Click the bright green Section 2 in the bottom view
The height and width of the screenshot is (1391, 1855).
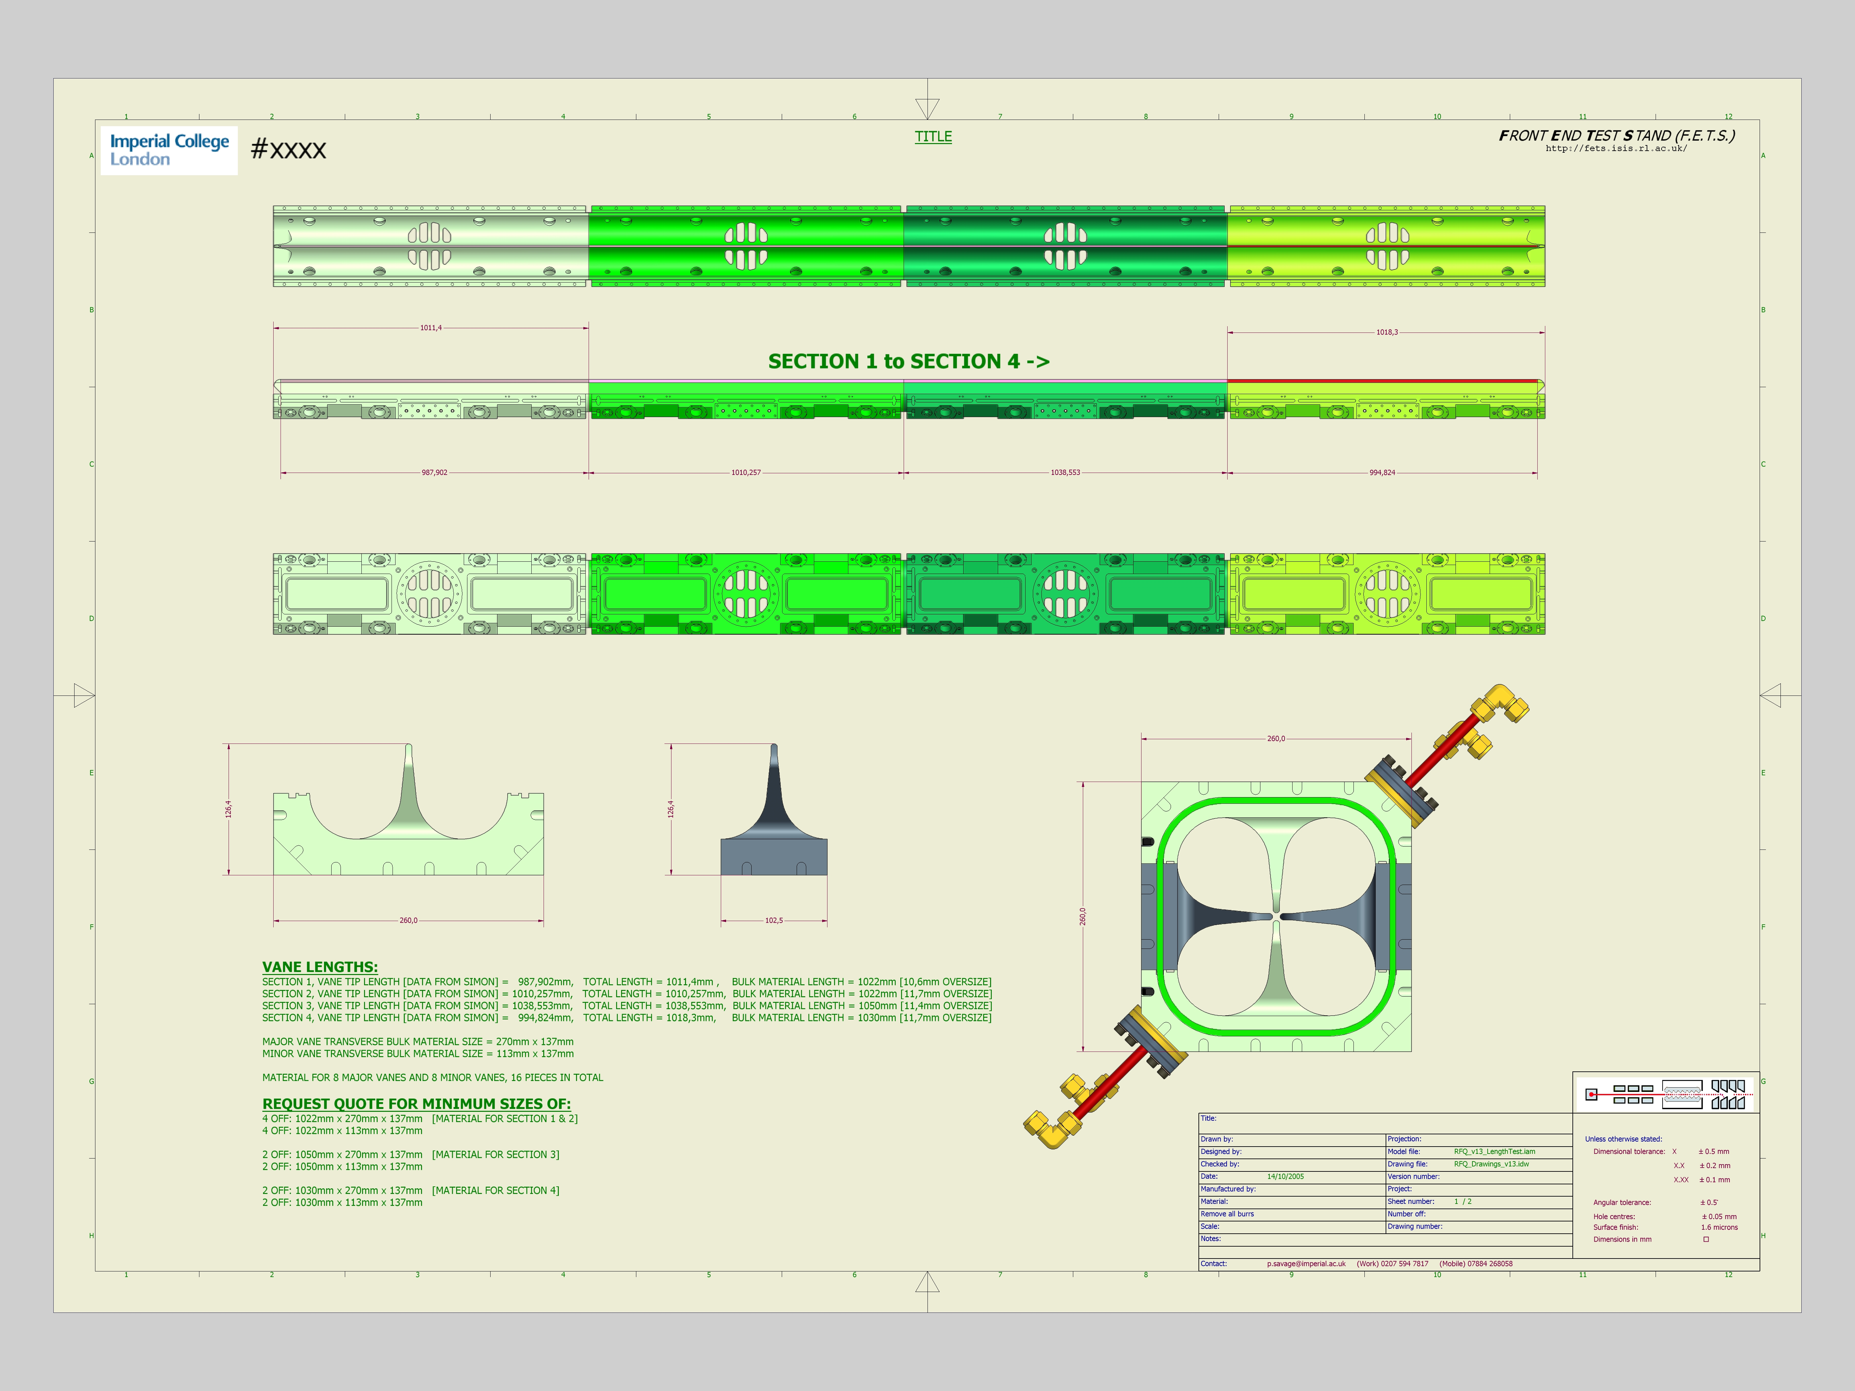(x=746, y=593)
